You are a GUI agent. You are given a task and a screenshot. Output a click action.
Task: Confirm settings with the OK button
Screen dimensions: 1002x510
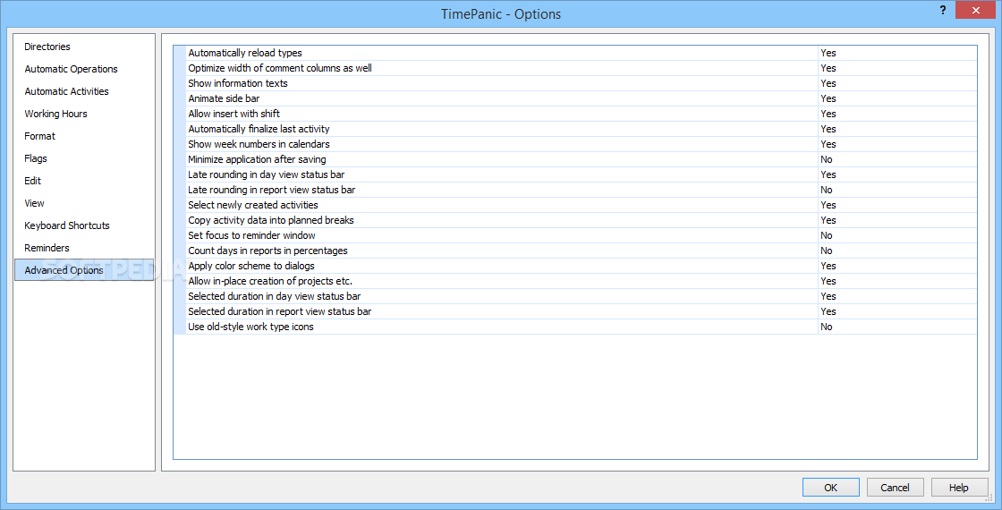[x=831, y=488]
